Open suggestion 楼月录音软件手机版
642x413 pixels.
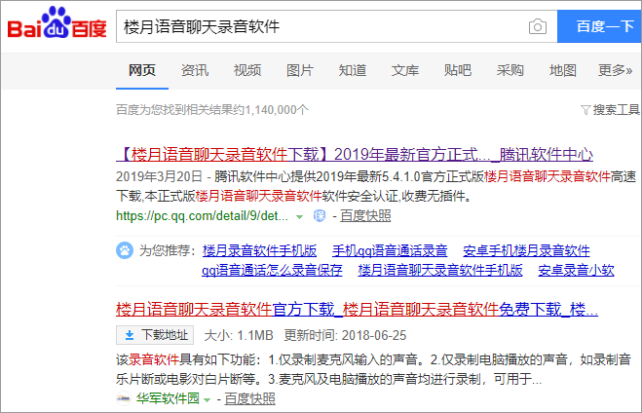click(259, 250)
